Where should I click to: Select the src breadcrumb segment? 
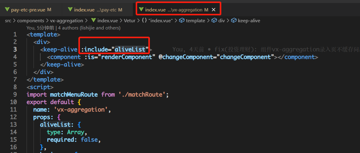pyautogui.click(x=8, y=21)
